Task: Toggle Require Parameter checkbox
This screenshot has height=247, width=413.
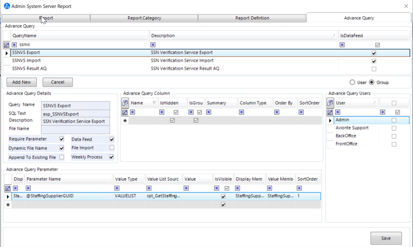Action: (62, 139)
